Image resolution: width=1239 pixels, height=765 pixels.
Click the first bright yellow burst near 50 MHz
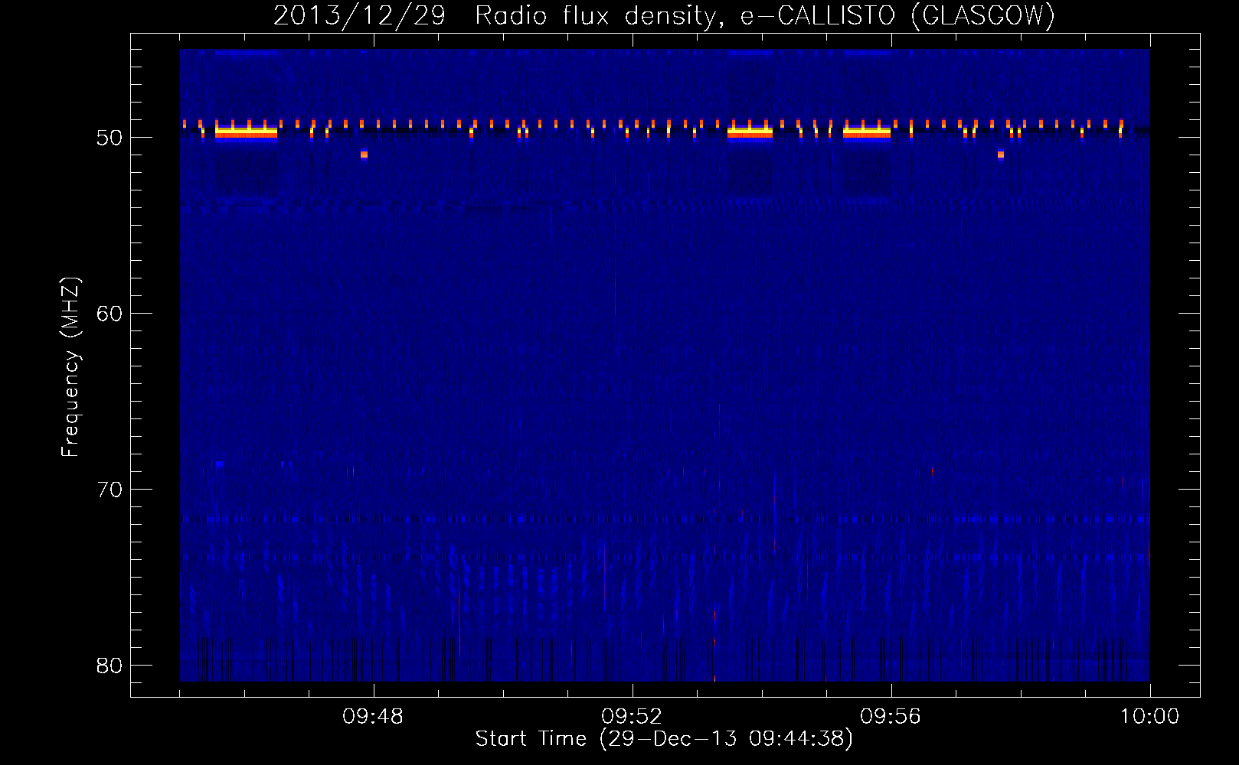[246, 132]
